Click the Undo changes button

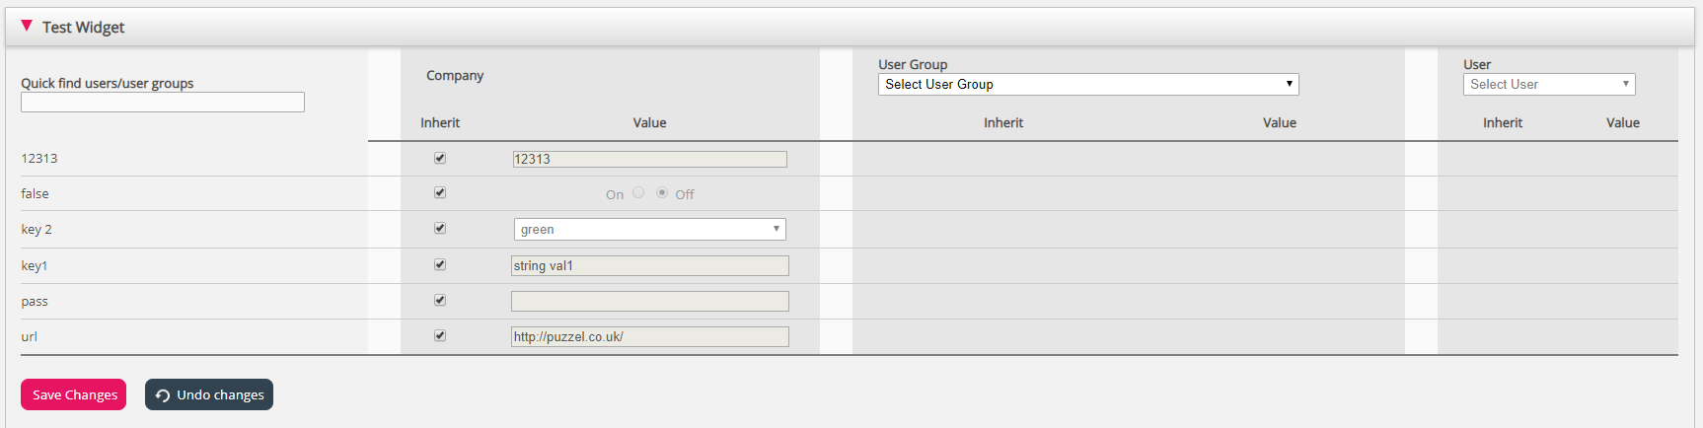click(x=209, y=394)
